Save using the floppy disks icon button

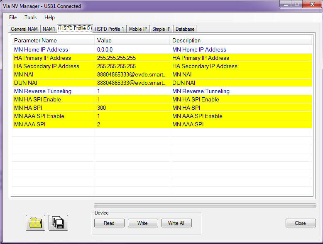point(58,223)
